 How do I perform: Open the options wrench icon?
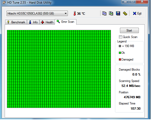[125, 13]
